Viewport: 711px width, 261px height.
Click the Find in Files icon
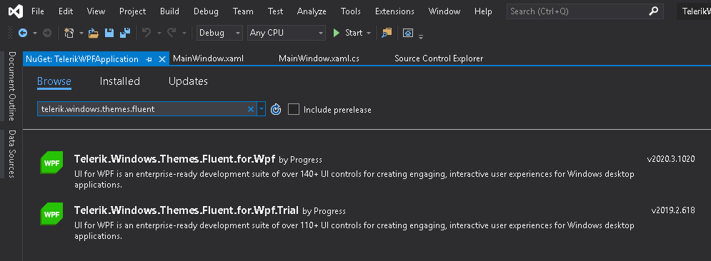[387, 33]
